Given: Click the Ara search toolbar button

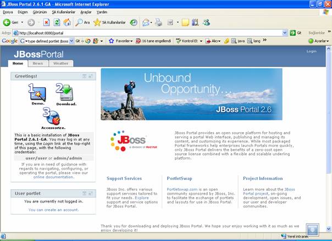Looking at the screenshot, I should click(x=83, y=23).
